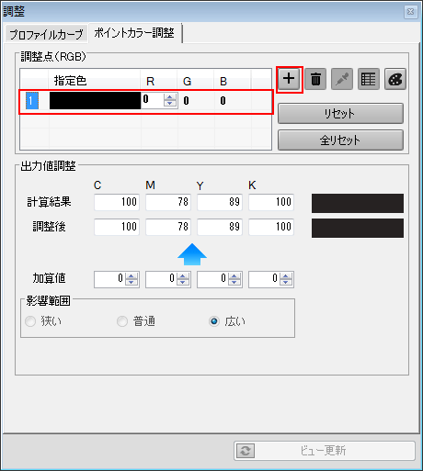Click 計算結果 C field showing 100
Screen dimensions: 423x471
117,202
